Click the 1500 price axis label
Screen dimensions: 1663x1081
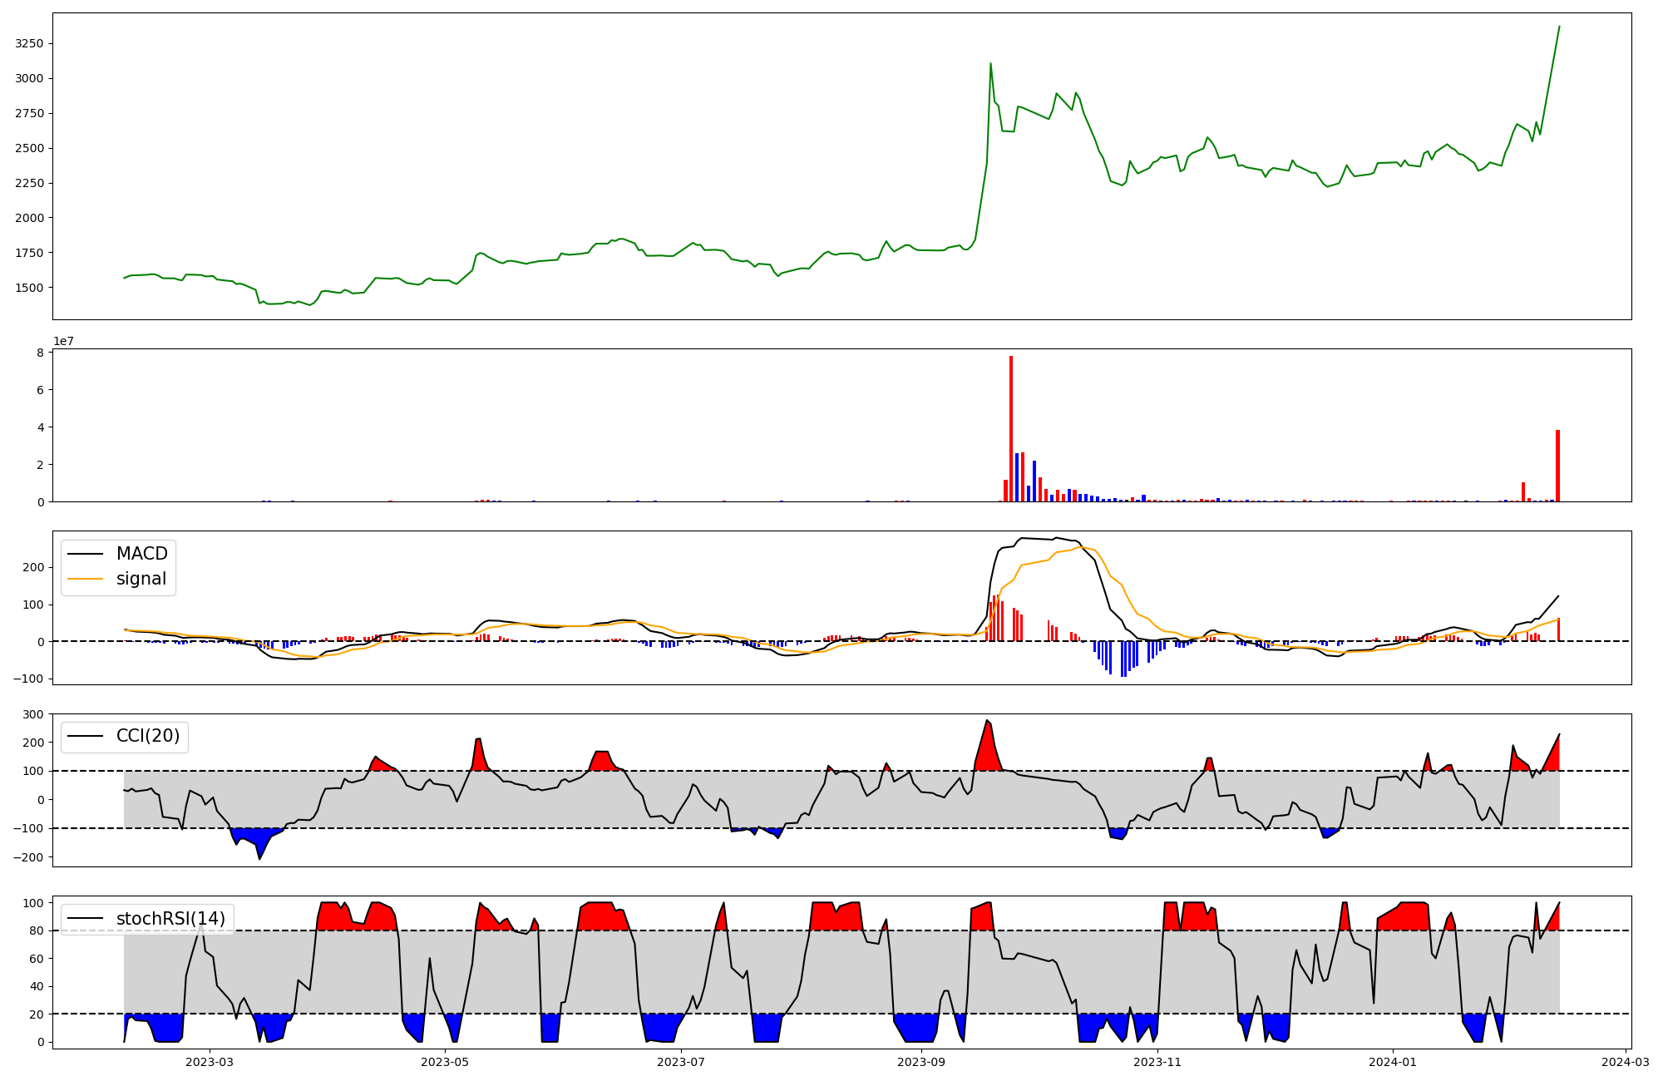pyautogui.click(x=30, y=288)
